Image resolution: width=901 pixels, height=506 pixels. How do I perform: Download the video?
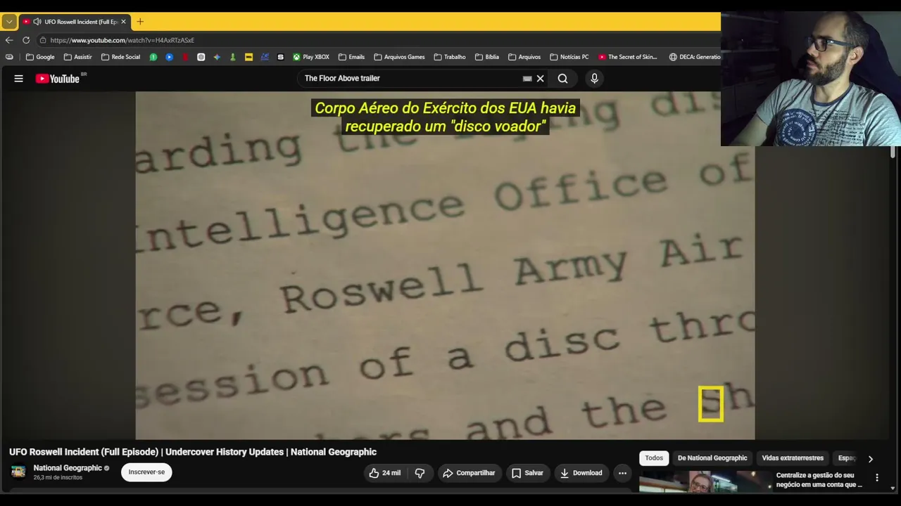(581, 473)
